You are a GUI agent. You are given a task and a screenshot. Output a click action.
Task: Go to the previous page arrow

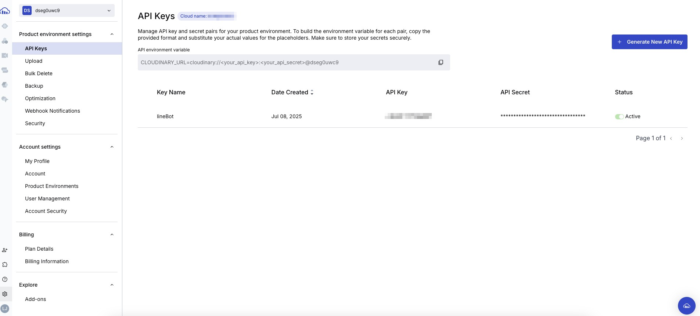tap(671, 138)
